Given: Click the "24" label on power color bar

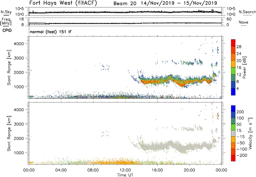Looking at the screenshot, I should pos(239,54).
